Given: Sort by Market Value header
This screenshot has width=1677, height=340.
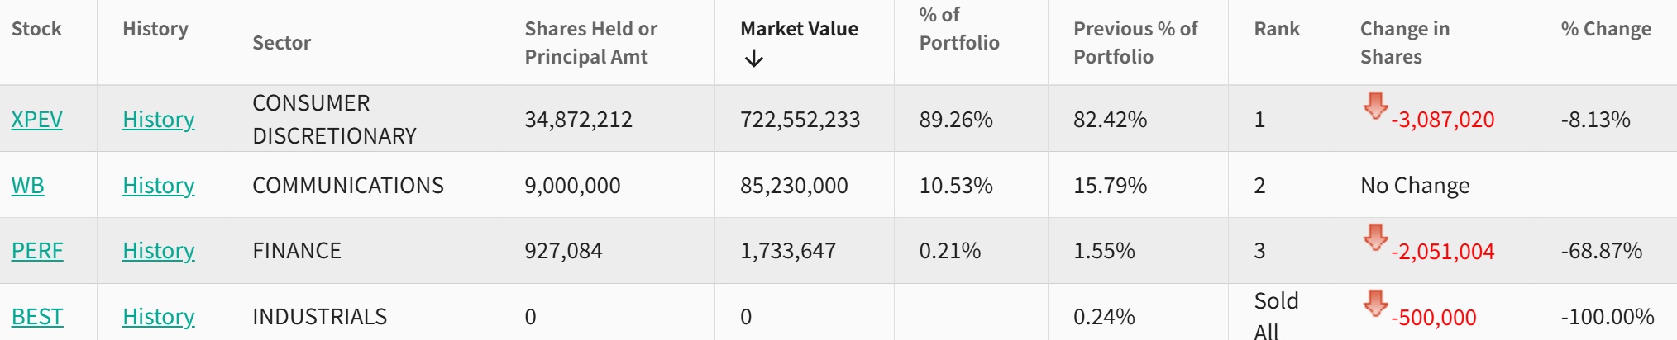Looking at the screenshot, I should click(799, 29).
